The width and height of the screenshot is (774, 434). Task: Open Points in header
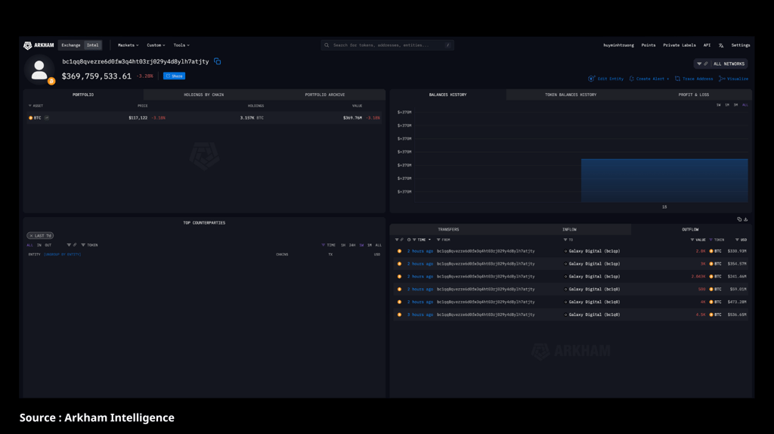point(648,45)
